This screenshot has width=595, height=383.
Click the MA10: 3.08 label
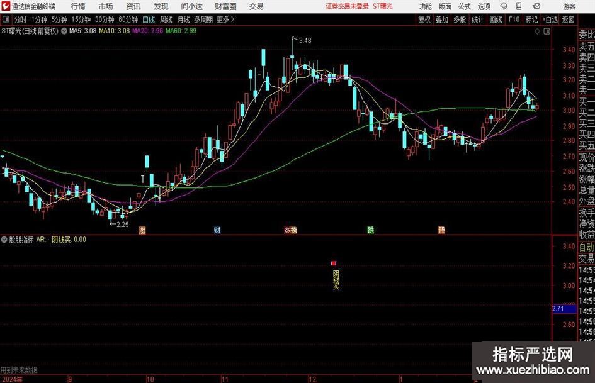point(114,31)
